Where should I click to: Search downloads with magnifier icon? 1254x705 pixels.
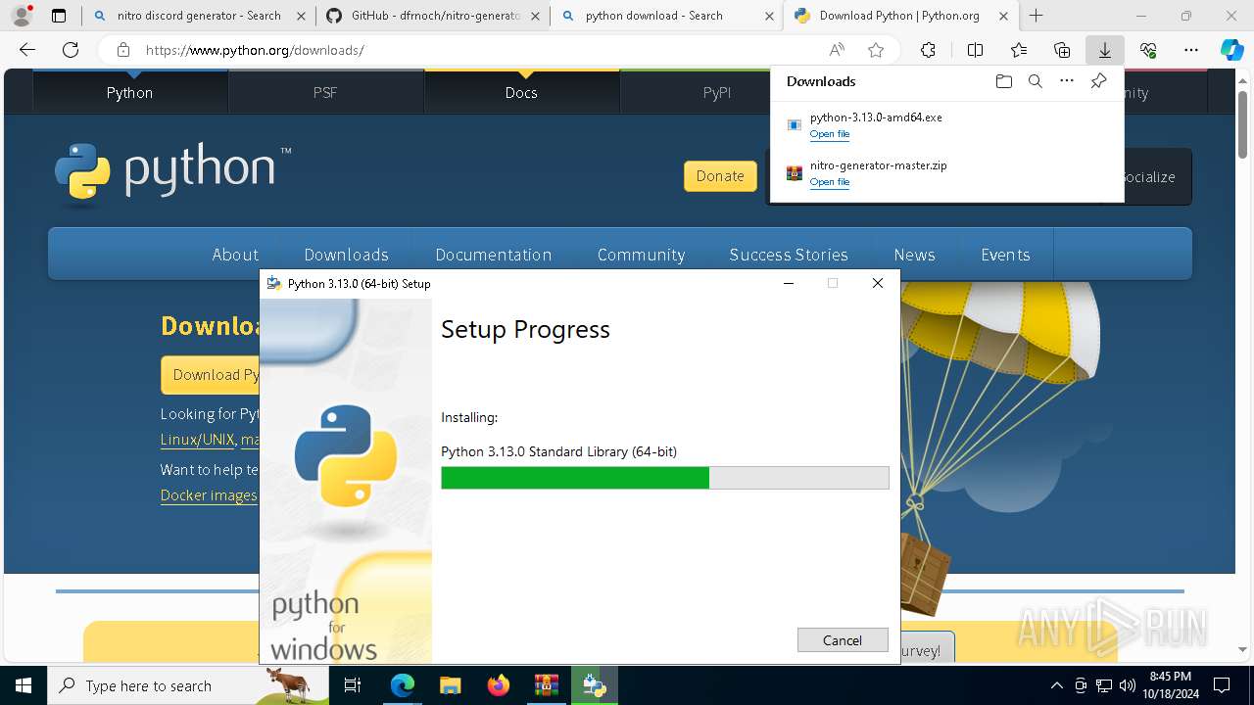click(x=1035, y=81)
